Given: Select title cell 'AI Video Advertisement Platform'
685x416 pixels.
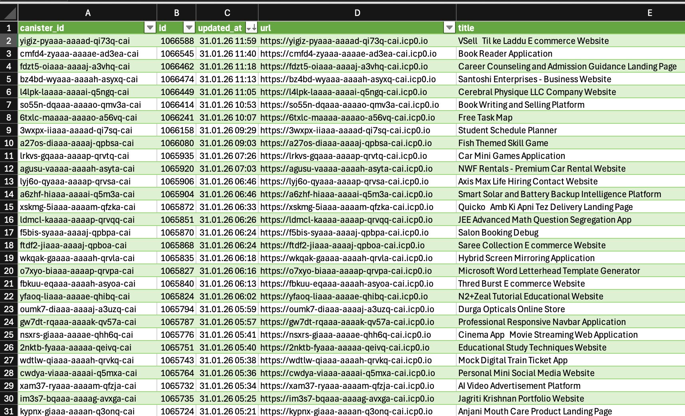Looking at the screenshot, I should 570,386.
